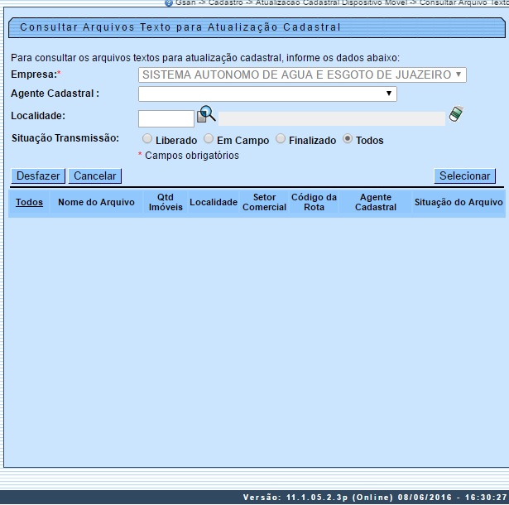Click the Situação do Arquivo column header
Screen dimensions: 509x505
[x=459, y=202]
